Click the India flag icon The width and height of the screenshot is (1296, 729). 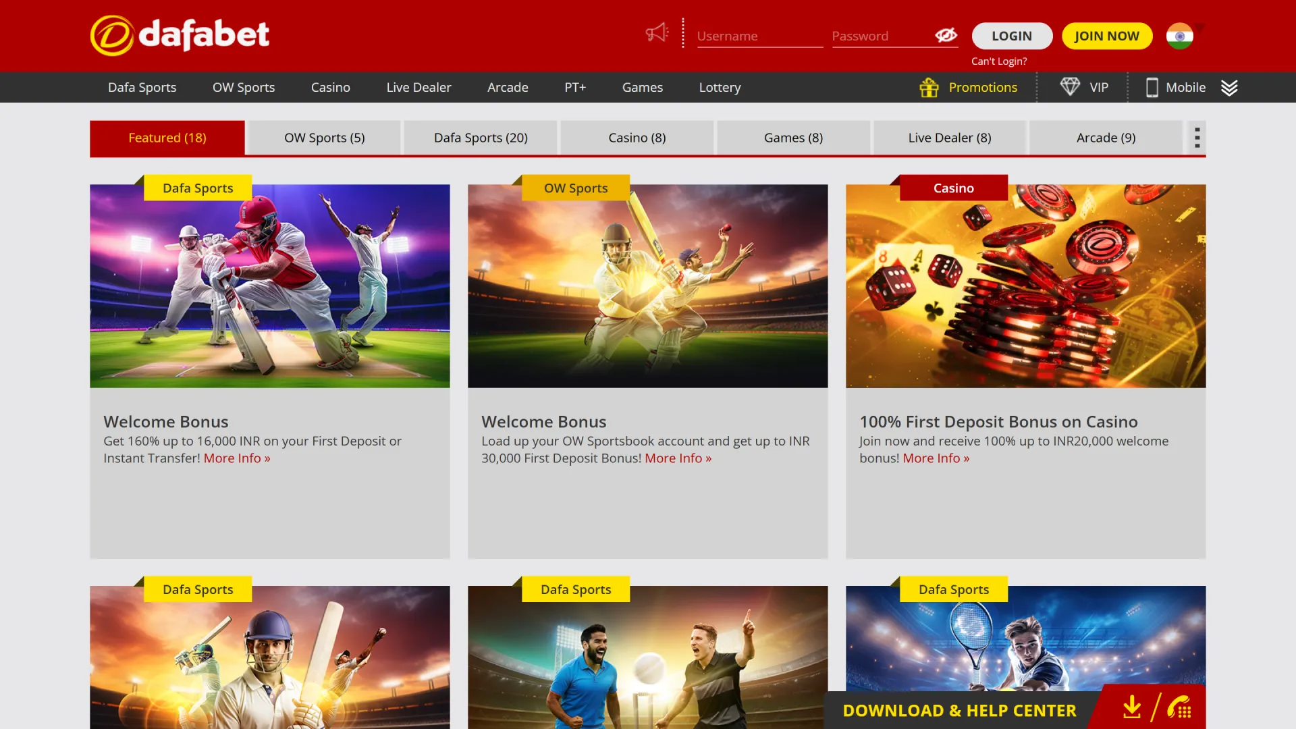pos(1179,36)
